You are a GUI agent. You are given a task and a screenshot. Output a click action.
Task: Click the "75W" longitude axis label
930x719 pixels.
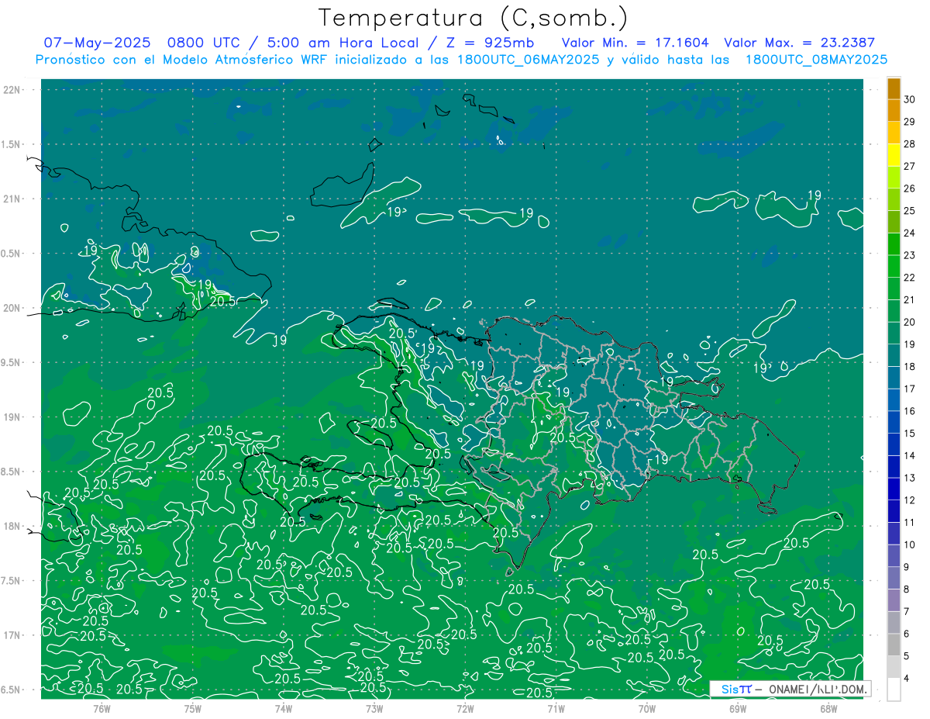coord(192,708)
